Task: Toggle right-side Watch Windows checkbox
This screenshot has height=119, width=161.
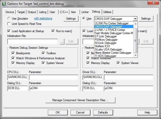Action: click(x=88, y=58)
